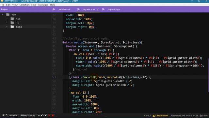This screenshot has height=118, width=209.
Task: Click the deprecations warning triangle icon
Action: (x=154, y=116)
